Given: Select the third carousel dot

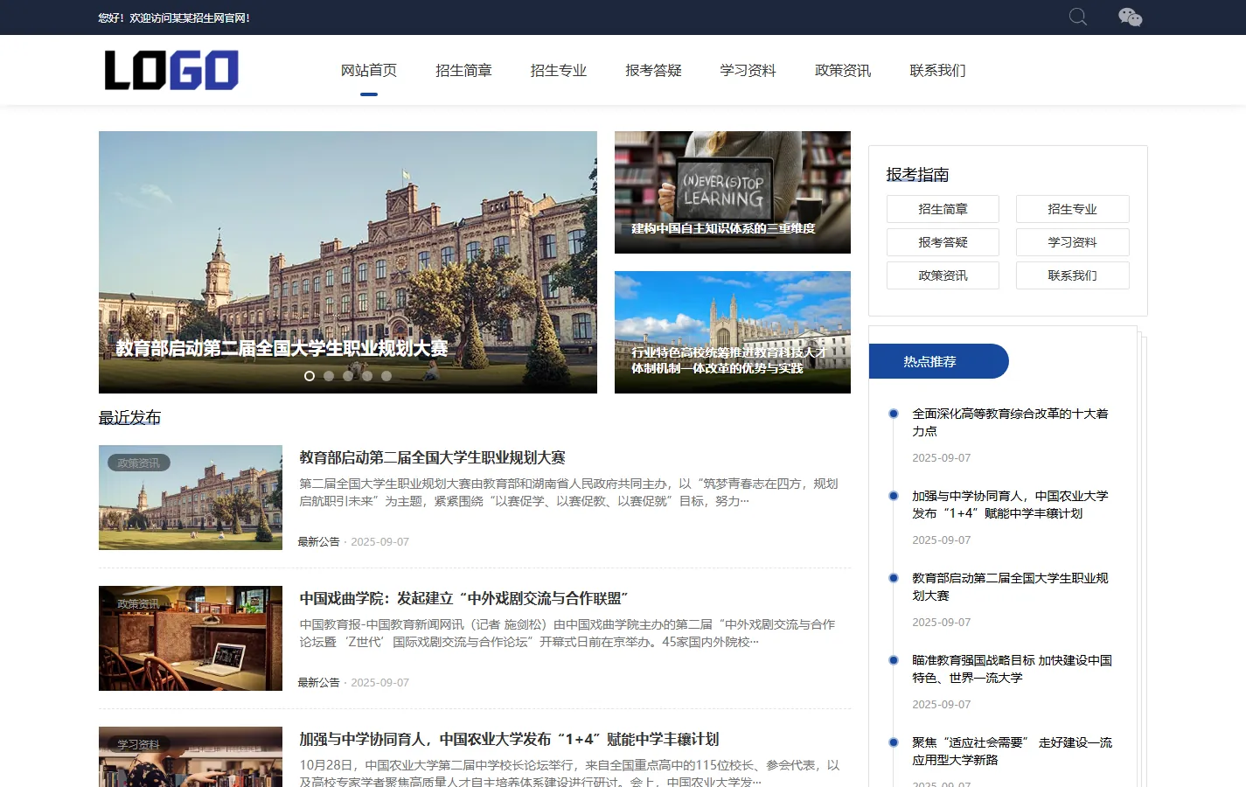Looking at the screenshot, I should tap(348, 376).
